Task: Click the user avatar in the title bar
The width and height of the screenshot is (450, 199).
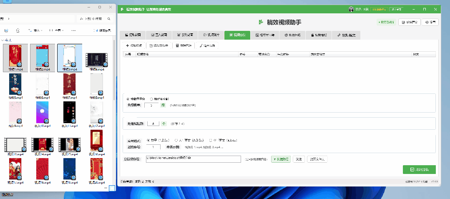Action: [351, 9]
